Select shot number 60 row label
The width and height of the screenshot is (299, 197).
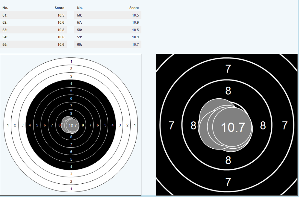(x=79, y=44)
